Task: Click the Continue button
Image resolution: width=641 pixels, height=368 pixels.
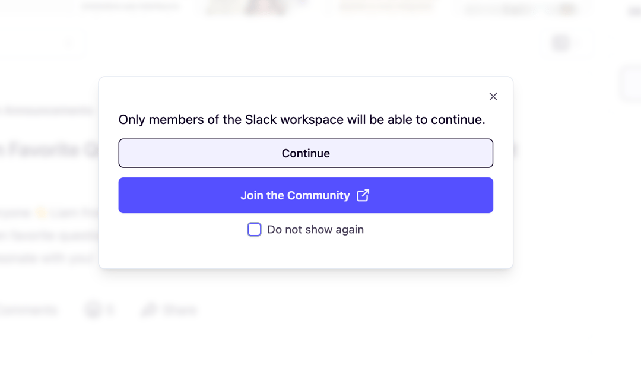Action: tap(306, 153)
